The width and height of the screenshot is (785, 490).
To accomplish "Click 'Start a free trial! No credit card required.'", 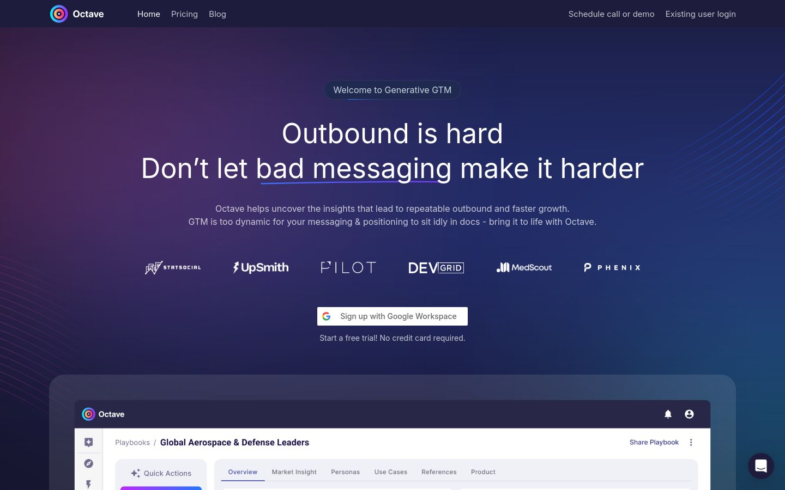I will [x=392, y=338].
